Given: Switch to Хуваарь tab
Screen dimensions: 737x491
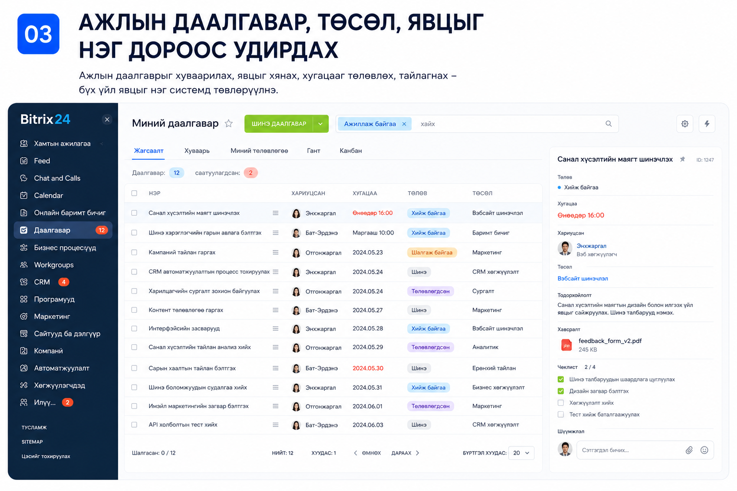Looking at the screenshot, I should 197,151.
